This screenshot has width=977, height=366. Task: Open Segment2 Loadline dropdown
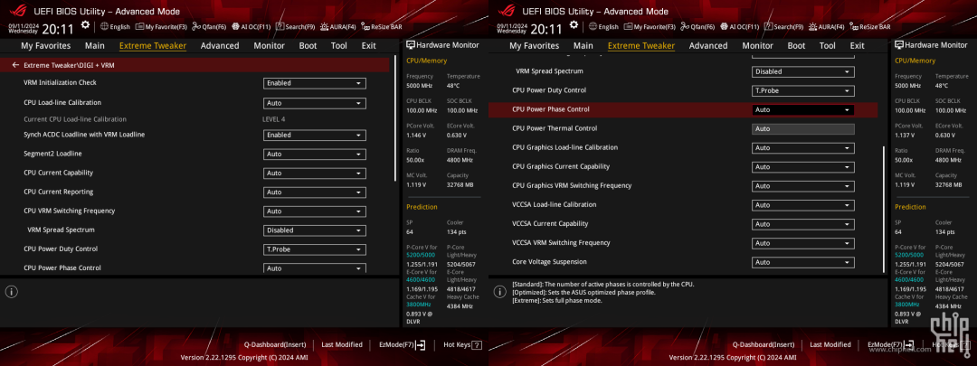315,155
